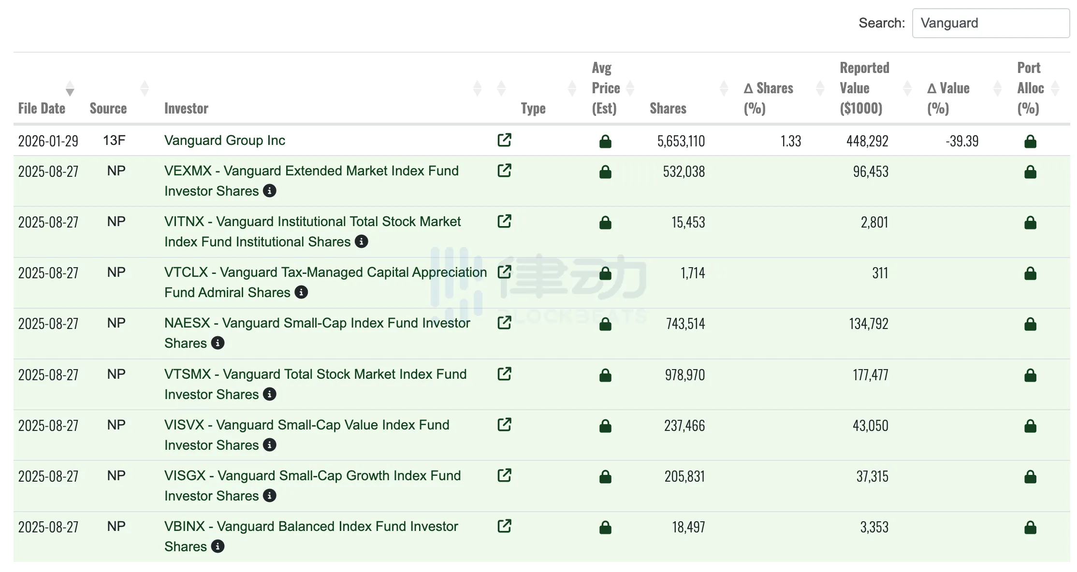
Task: Click inside the Search input containing Vanguard
Action: (x=990, y=23)
